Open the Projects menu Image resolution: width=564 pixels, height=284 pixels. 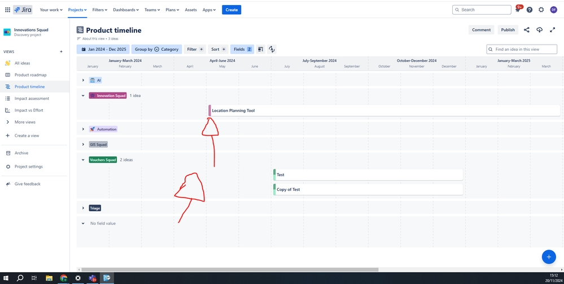tap(77, 10)
